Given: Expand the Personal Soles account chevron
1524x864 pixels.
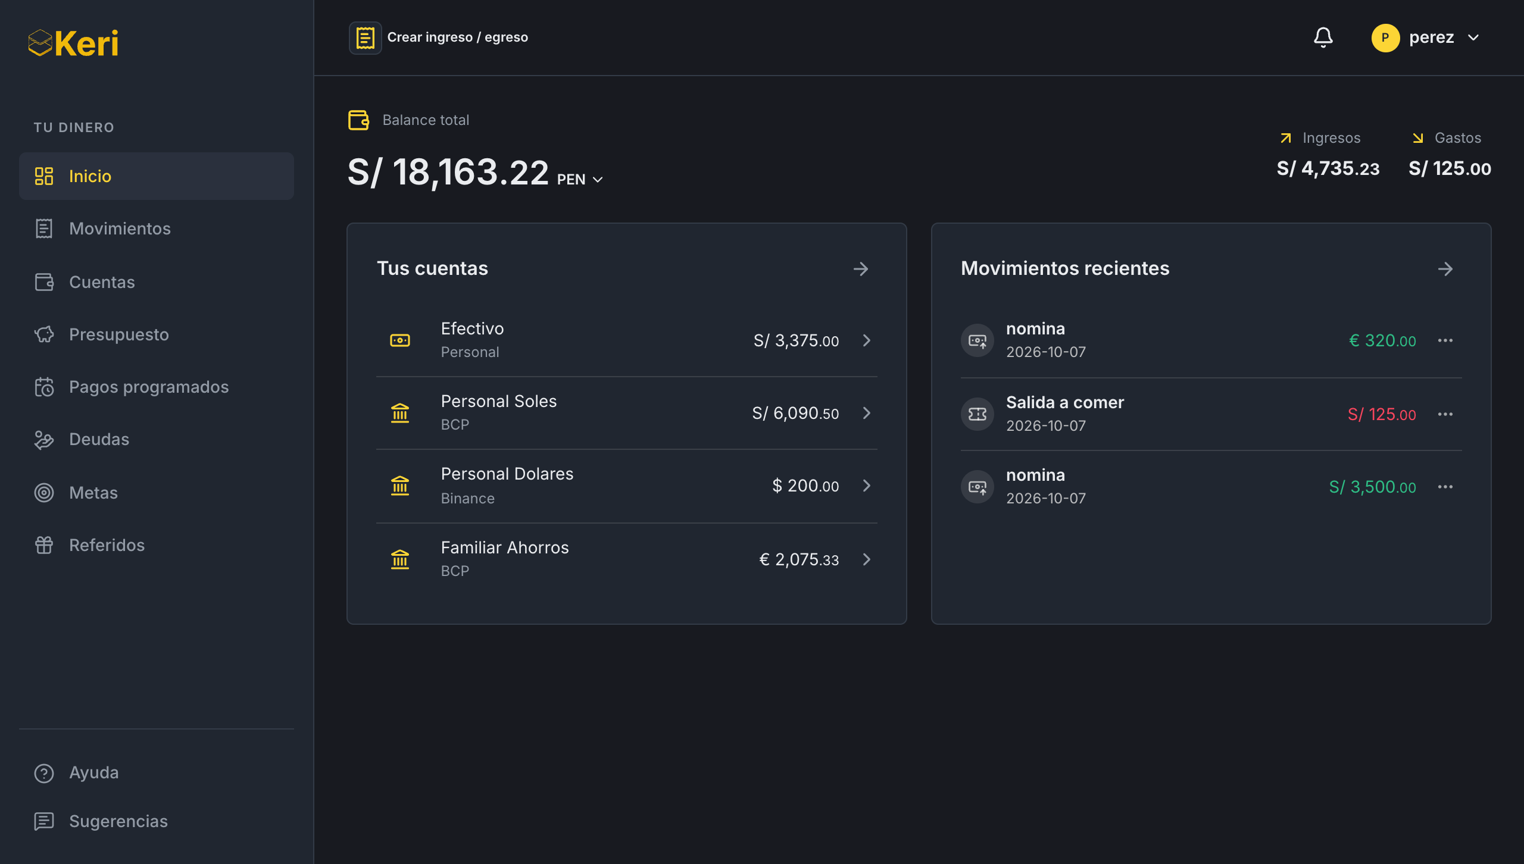Looking at the screenshot, I should (x=867, y=413).
